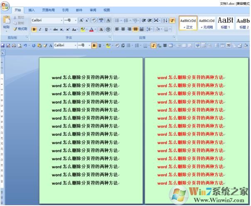Image resolution: width=251 pixels, height=206 pixels.
Task: Open the line spacing dropdown
Action: [x=149, y=29]
